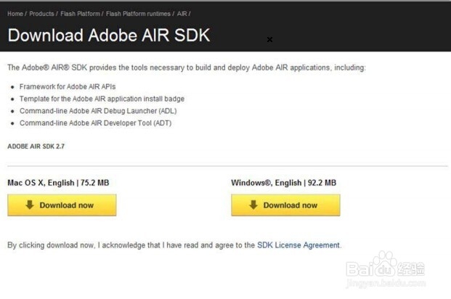The height and width of the screenshot is (299, 451).
Task: Click download arrow icon in Mac button
Action: click(x=30, y=205)
